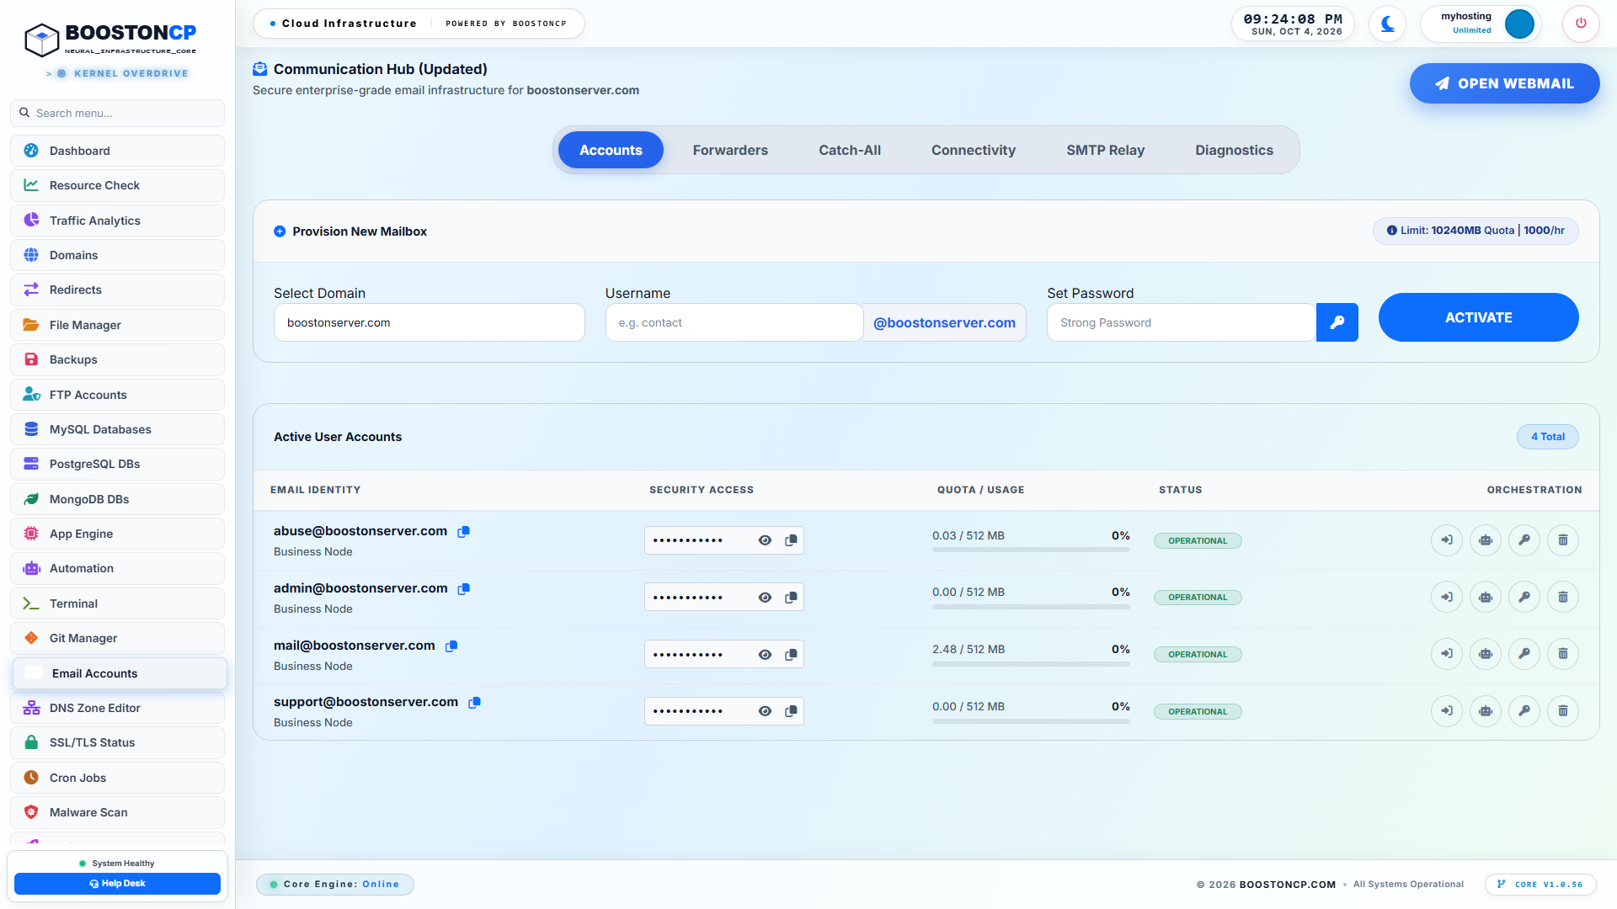1617x909 pixels.
Task: Open the Connectivity tab
Action: pyautogui.click(x=974, y=150)
